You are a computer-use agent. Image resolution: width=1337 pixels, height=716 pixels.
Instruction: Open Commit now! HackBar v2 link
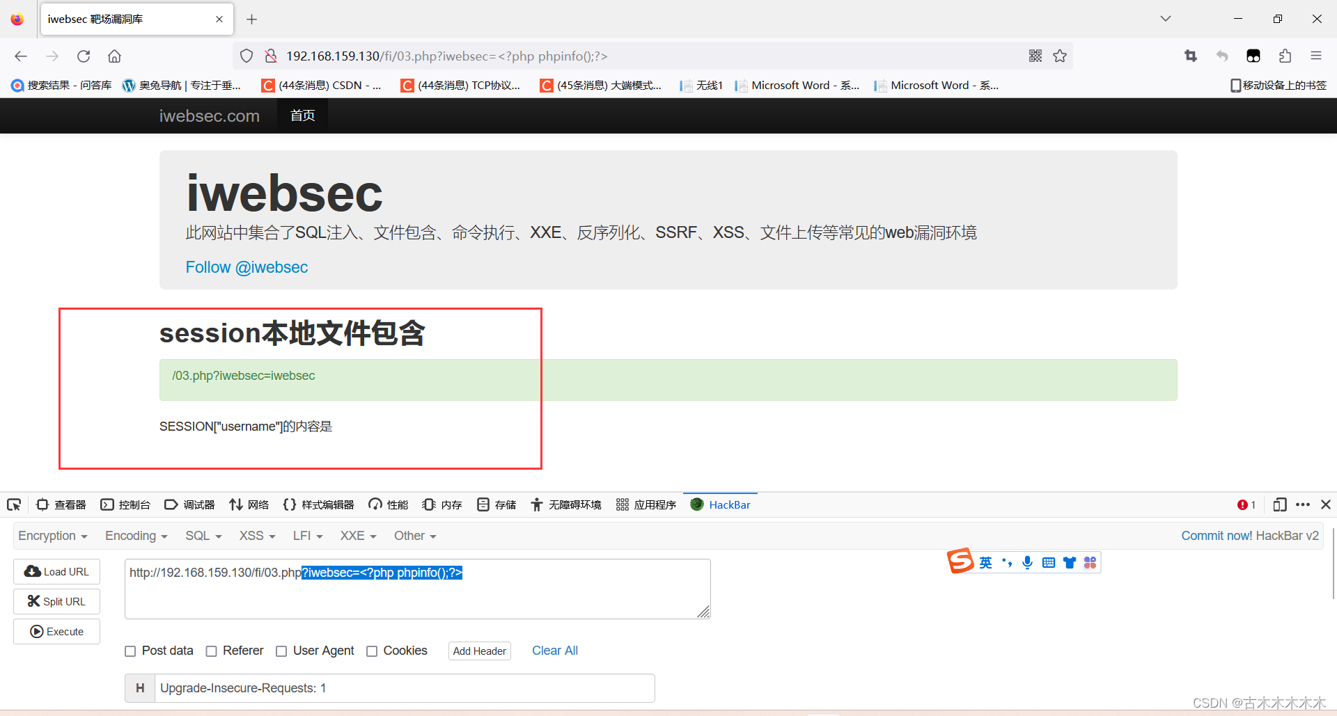pyautogui.click(x=1250, y=536)
